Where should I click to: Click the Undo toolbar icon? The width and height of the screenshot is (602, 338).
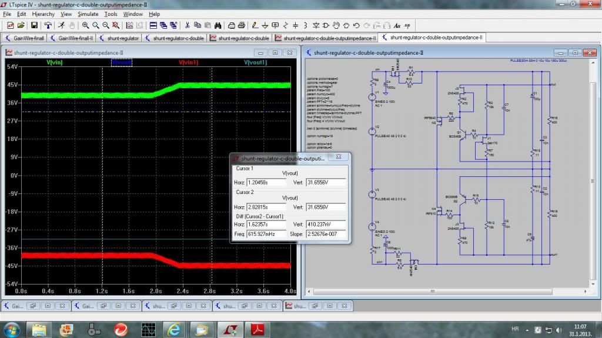[356, 26]
